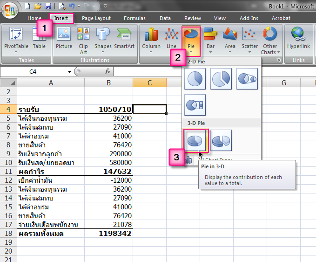
Task: Choose the Bar of Pie thumbnail
Action: coord(195,105)
